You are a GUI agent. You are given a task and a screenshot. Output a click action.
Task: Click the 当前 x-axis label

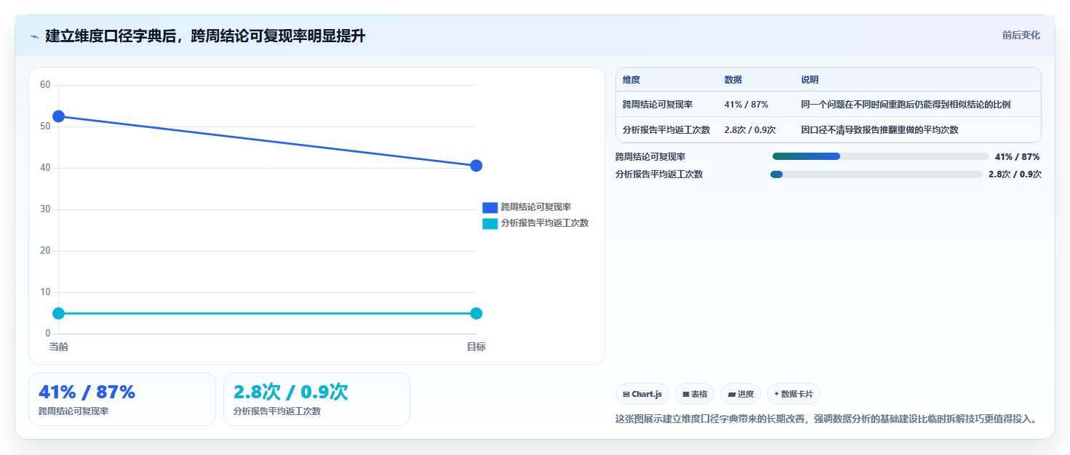tap(58, 347)
